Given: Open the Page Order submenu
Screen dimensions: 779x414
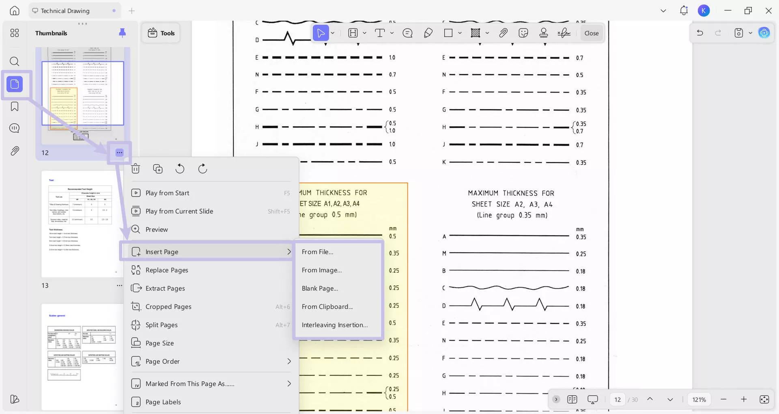Looking at the screenshot, I should tap(211, 361).
